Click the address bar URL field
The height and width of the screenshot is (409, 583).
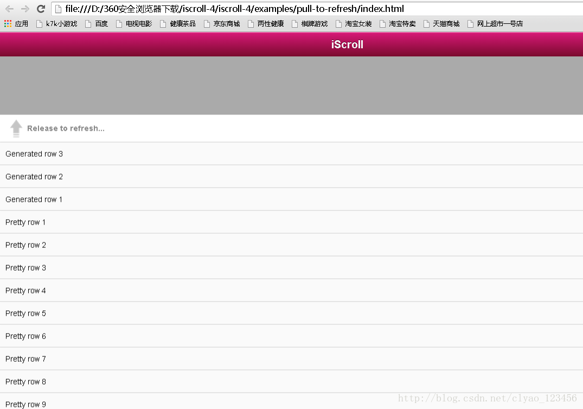(318, 9)
